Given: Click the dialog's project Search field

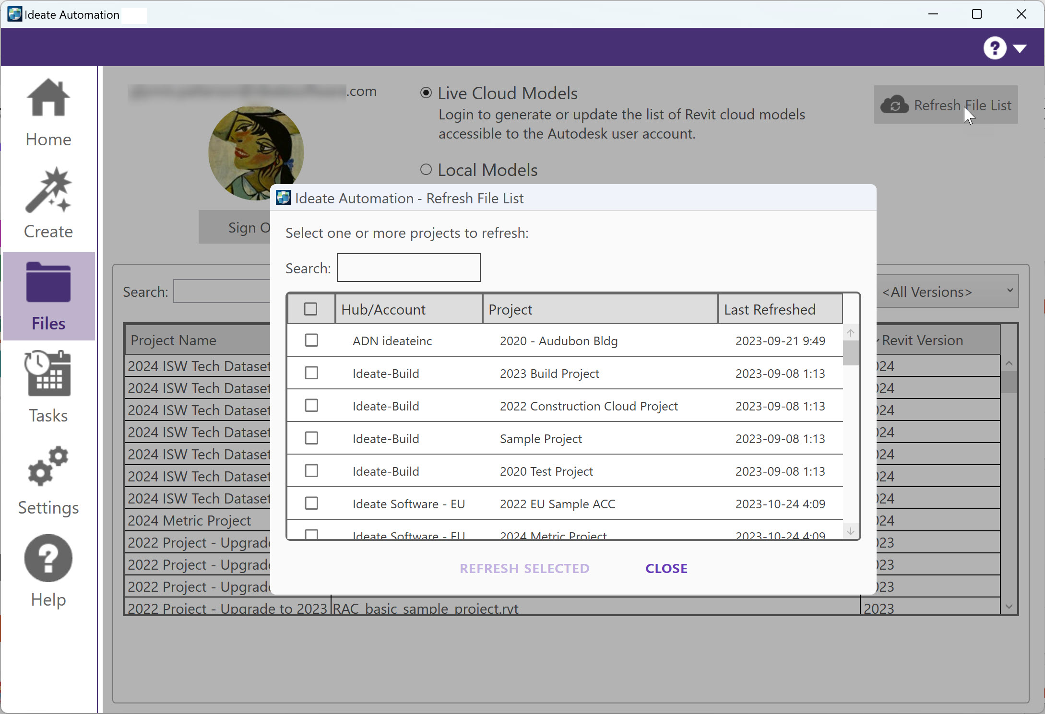Looking at the screenshot, I should [x=408, y=268].
